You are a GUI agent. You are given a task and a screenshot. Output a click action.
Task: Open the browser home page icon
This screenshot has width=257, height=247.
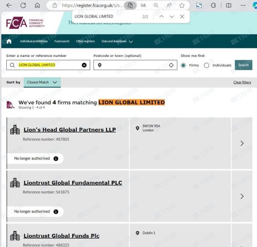point(37,5)
